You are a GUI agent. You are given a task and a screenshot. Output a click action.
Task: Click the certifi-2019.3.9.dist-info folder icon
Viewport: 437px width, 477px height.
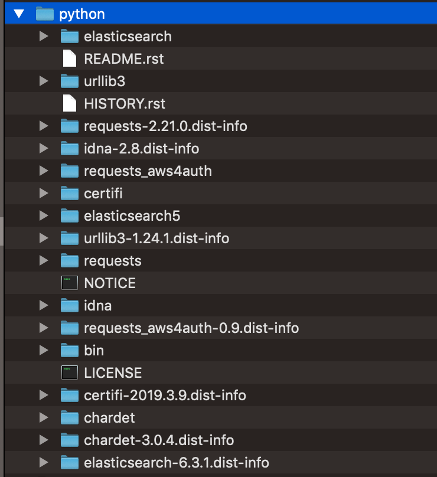(x=70, y=395)
